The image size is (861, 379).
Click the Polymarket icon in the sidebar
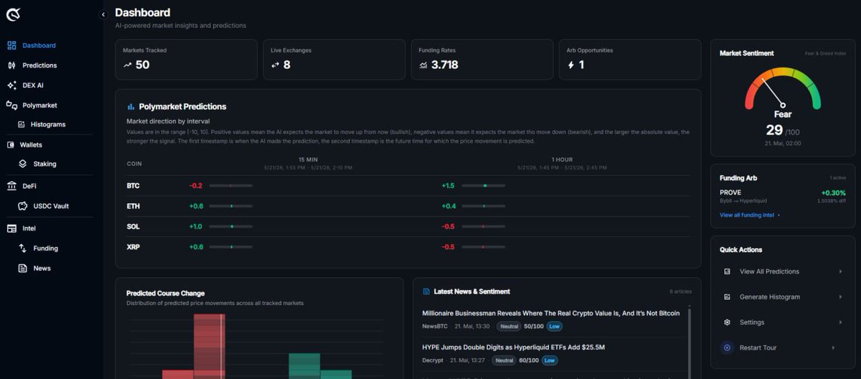(11, 105)
